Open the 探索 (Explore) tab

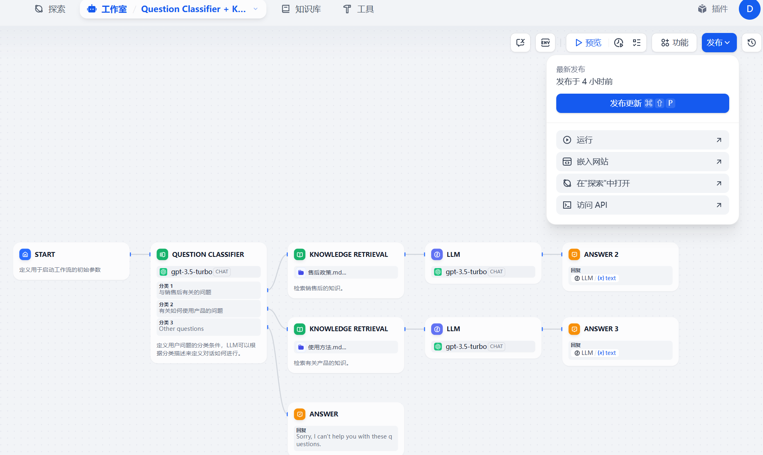50,9
